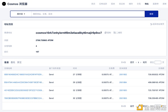Focus the 搜索地址、交易、区块 search field
This screenshot has height=112, width=168.
88,14
